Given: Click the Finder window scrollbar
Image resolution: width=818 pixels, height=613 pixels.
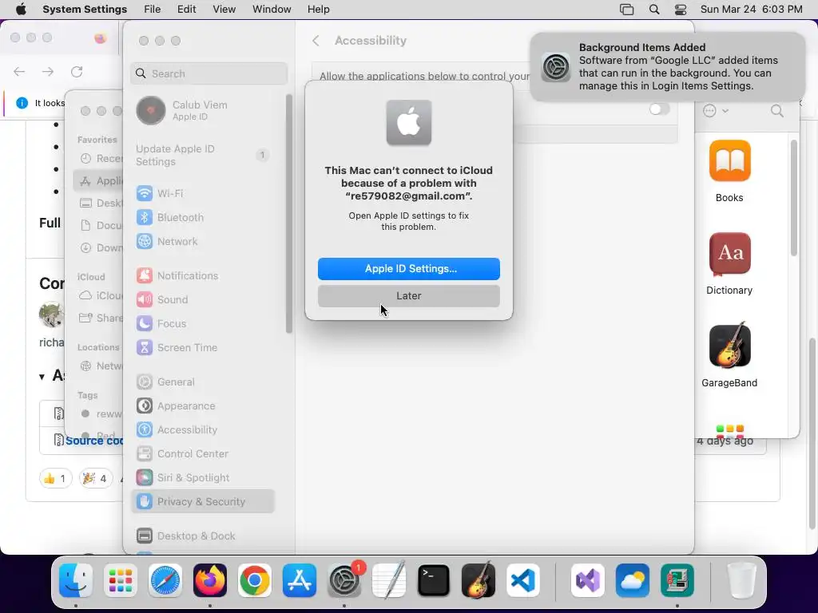Looking at the screenshot, I should click(x=793, y=198).
